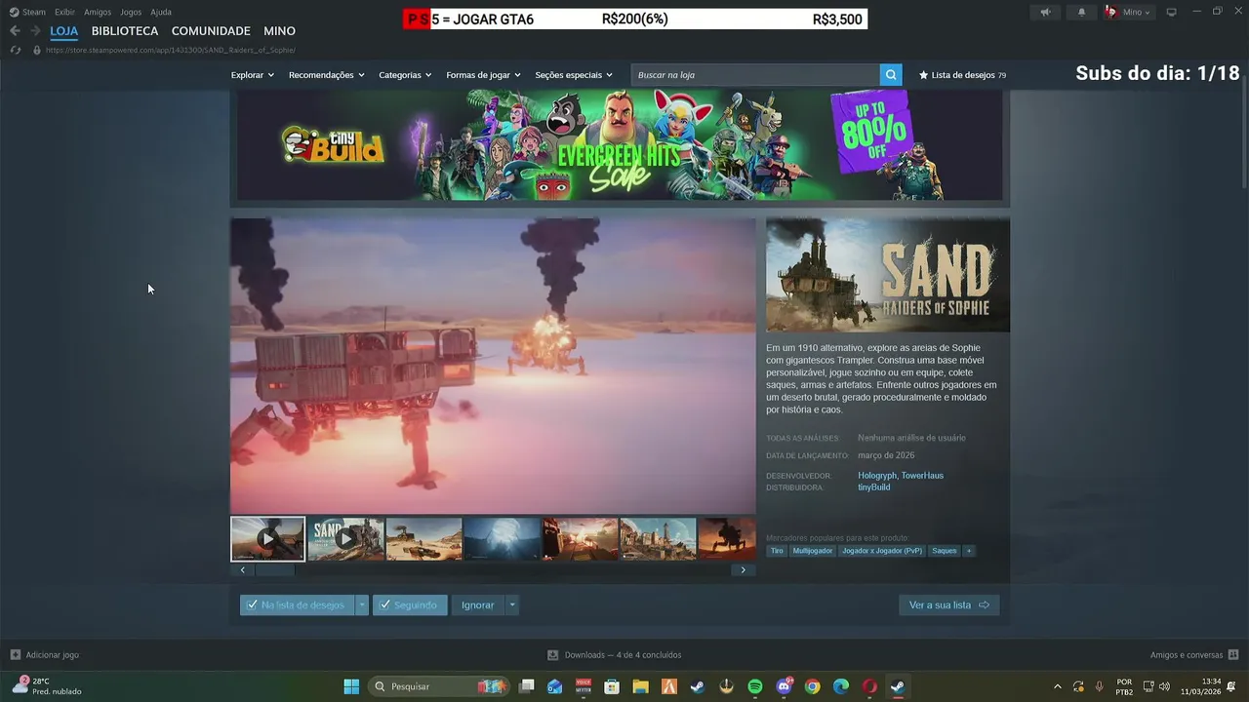Expand Seções especiais menu

point(574,75)
